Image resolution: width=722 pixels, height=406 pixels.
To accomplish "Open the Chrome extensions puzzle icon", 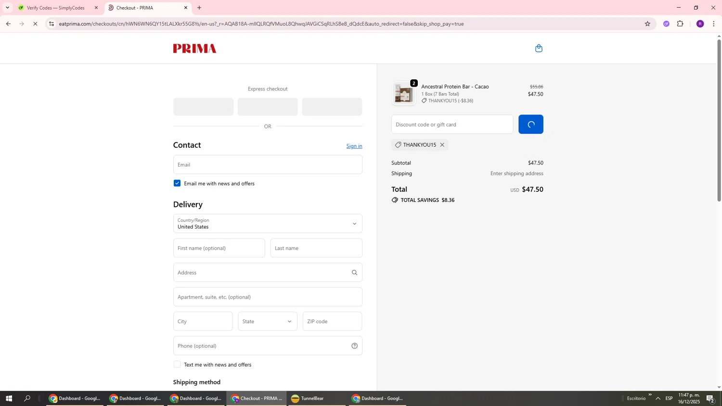I will pos(680,24).
